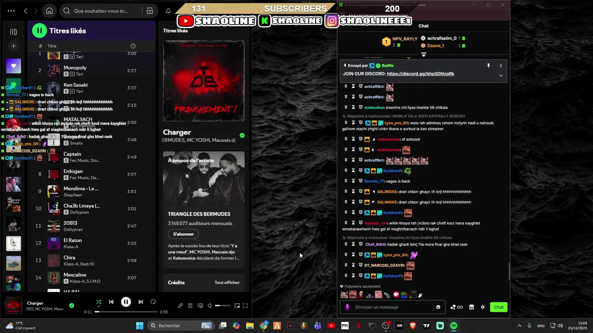This screenshot has height=333, width=593.
Task: Play the track Mescaline
Action: pos(93,277)
